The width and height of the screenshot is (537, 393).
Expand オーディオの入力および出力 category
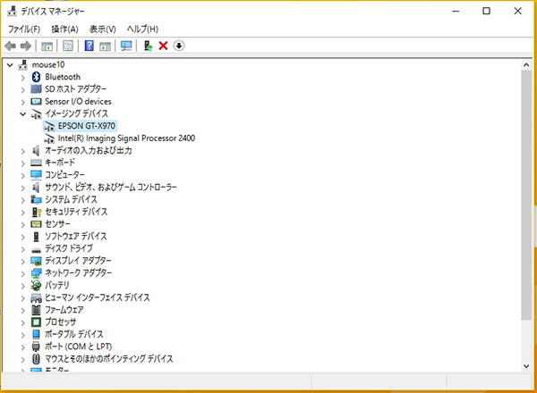pos(22,151)
